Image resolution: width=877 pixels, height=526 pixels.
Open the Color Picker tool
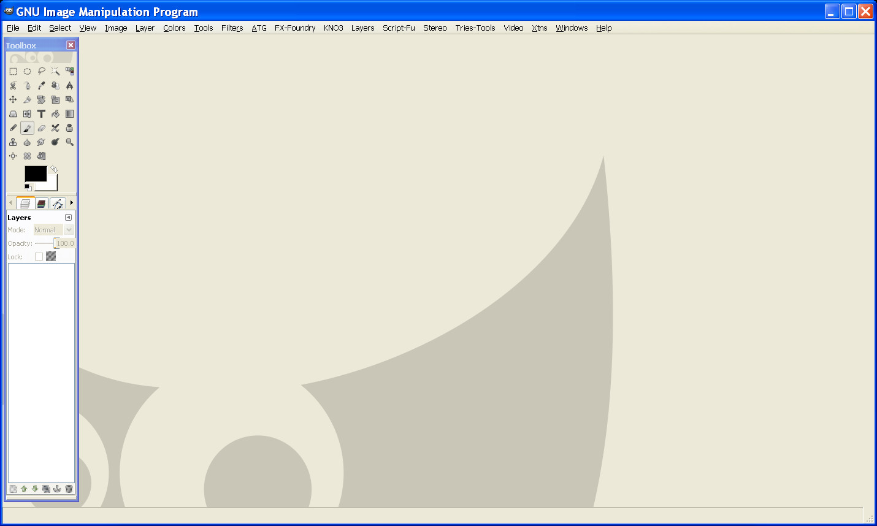point(41,86)
